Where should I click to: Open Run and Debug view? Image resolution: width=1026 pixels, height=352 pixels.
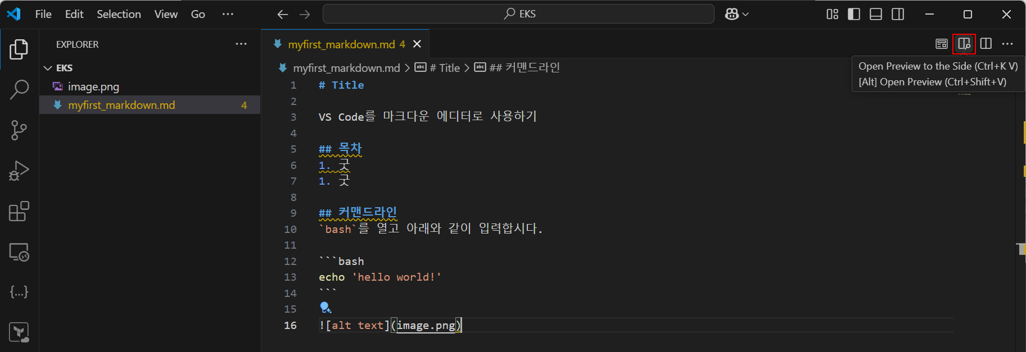coord(19,171)
